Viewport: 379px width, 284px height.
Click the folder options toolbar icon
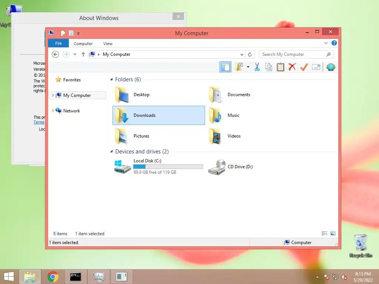pyautogui.click(x=239, y=67)
